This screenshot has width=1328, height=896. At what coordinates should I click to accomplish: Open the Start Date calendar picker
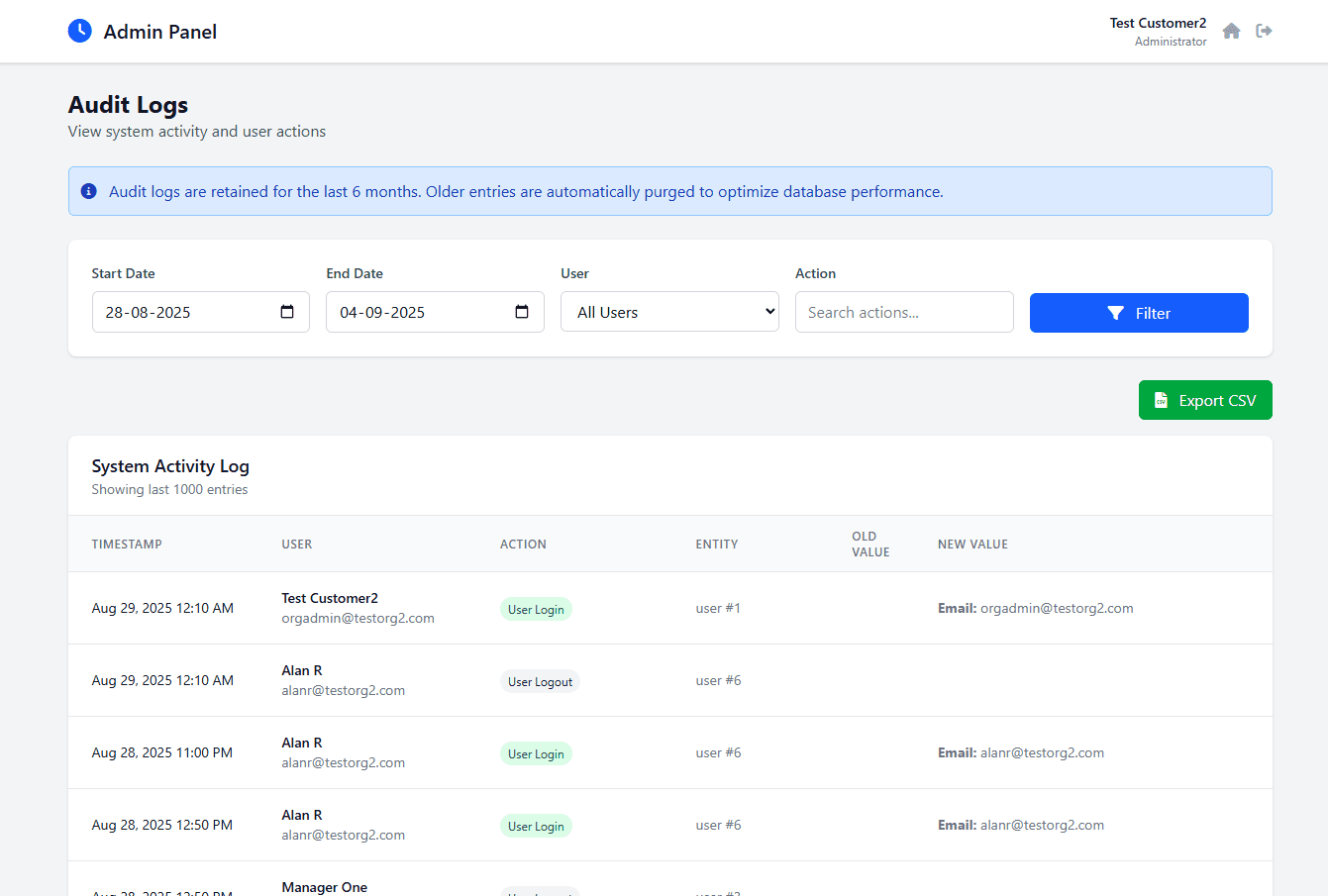pyautogui.click(x=288, y=311)
